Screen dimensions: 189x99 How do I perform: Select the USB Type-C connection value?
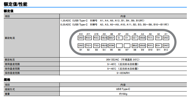(x=123, y=89)
